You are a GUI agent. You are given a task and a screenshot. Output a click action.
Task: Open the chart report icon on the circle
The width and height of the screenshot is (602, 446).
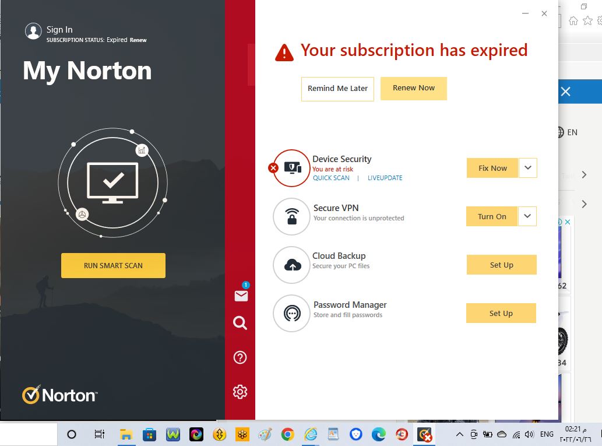(142, 150)
